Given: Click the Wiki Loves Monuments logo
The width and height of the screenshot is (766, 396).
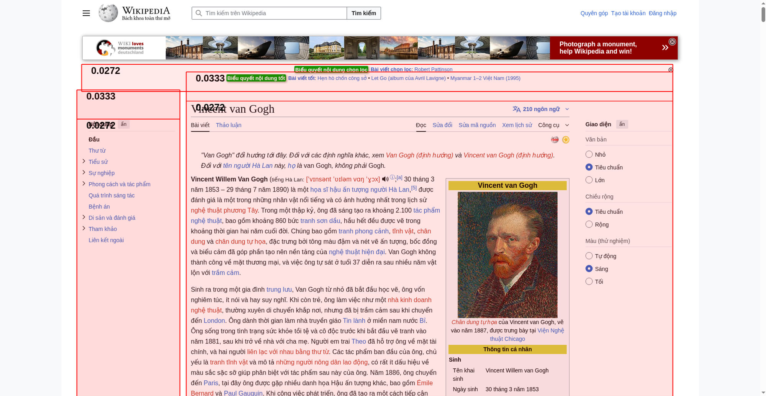Looking at the screenshot, I should tap(120, 48).
